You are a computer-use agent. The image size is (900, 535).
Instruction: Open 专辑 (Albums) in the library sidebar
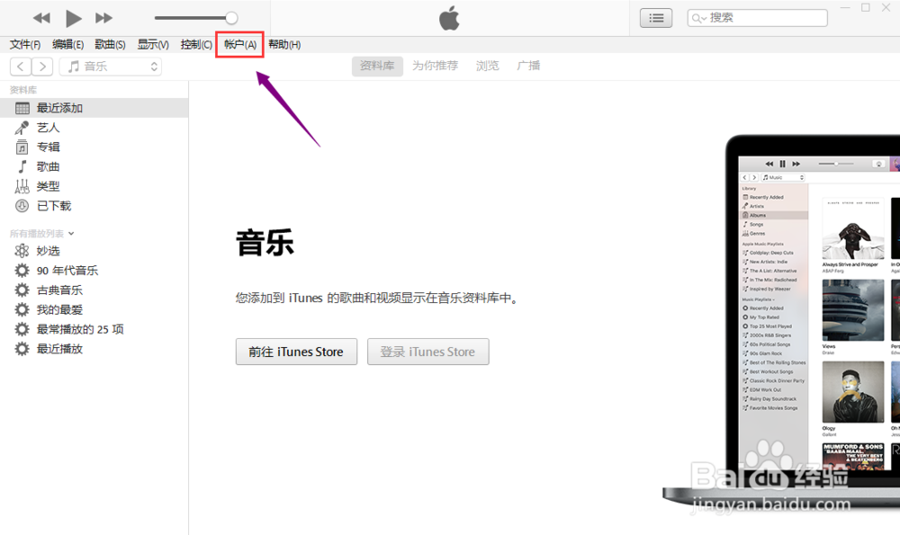click(x=47, y=147)
